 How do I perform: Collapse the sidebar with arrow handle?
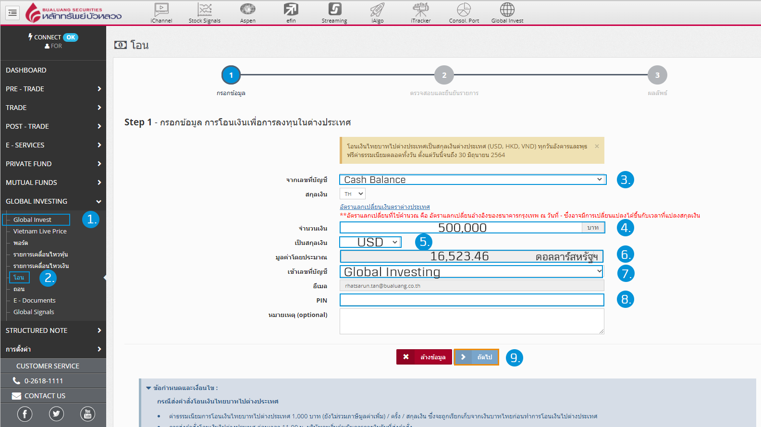point(104,278)
